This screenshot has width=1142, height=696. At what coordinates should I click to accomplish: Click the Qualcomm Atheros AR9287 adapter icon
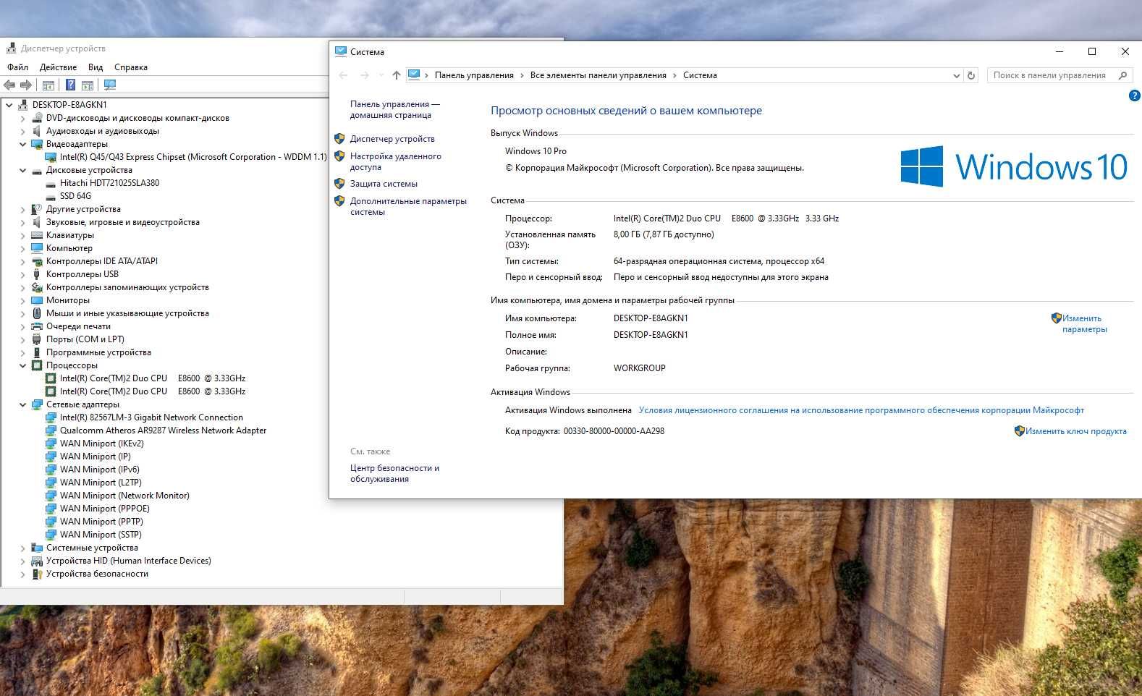[x=51, y=430]
